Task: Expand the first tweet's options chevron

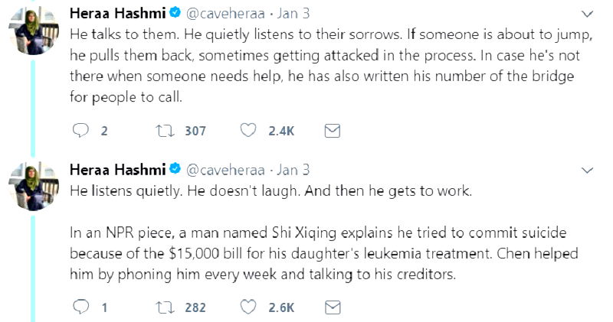Action: 587,15
